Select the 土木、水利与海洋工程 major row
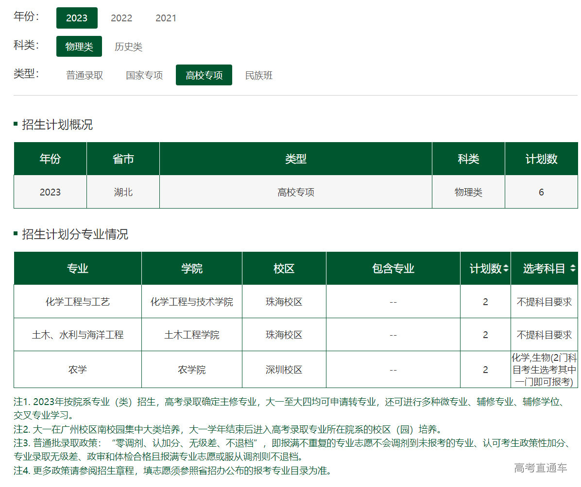This screenshot has width=581, height=487. [78, 335]
